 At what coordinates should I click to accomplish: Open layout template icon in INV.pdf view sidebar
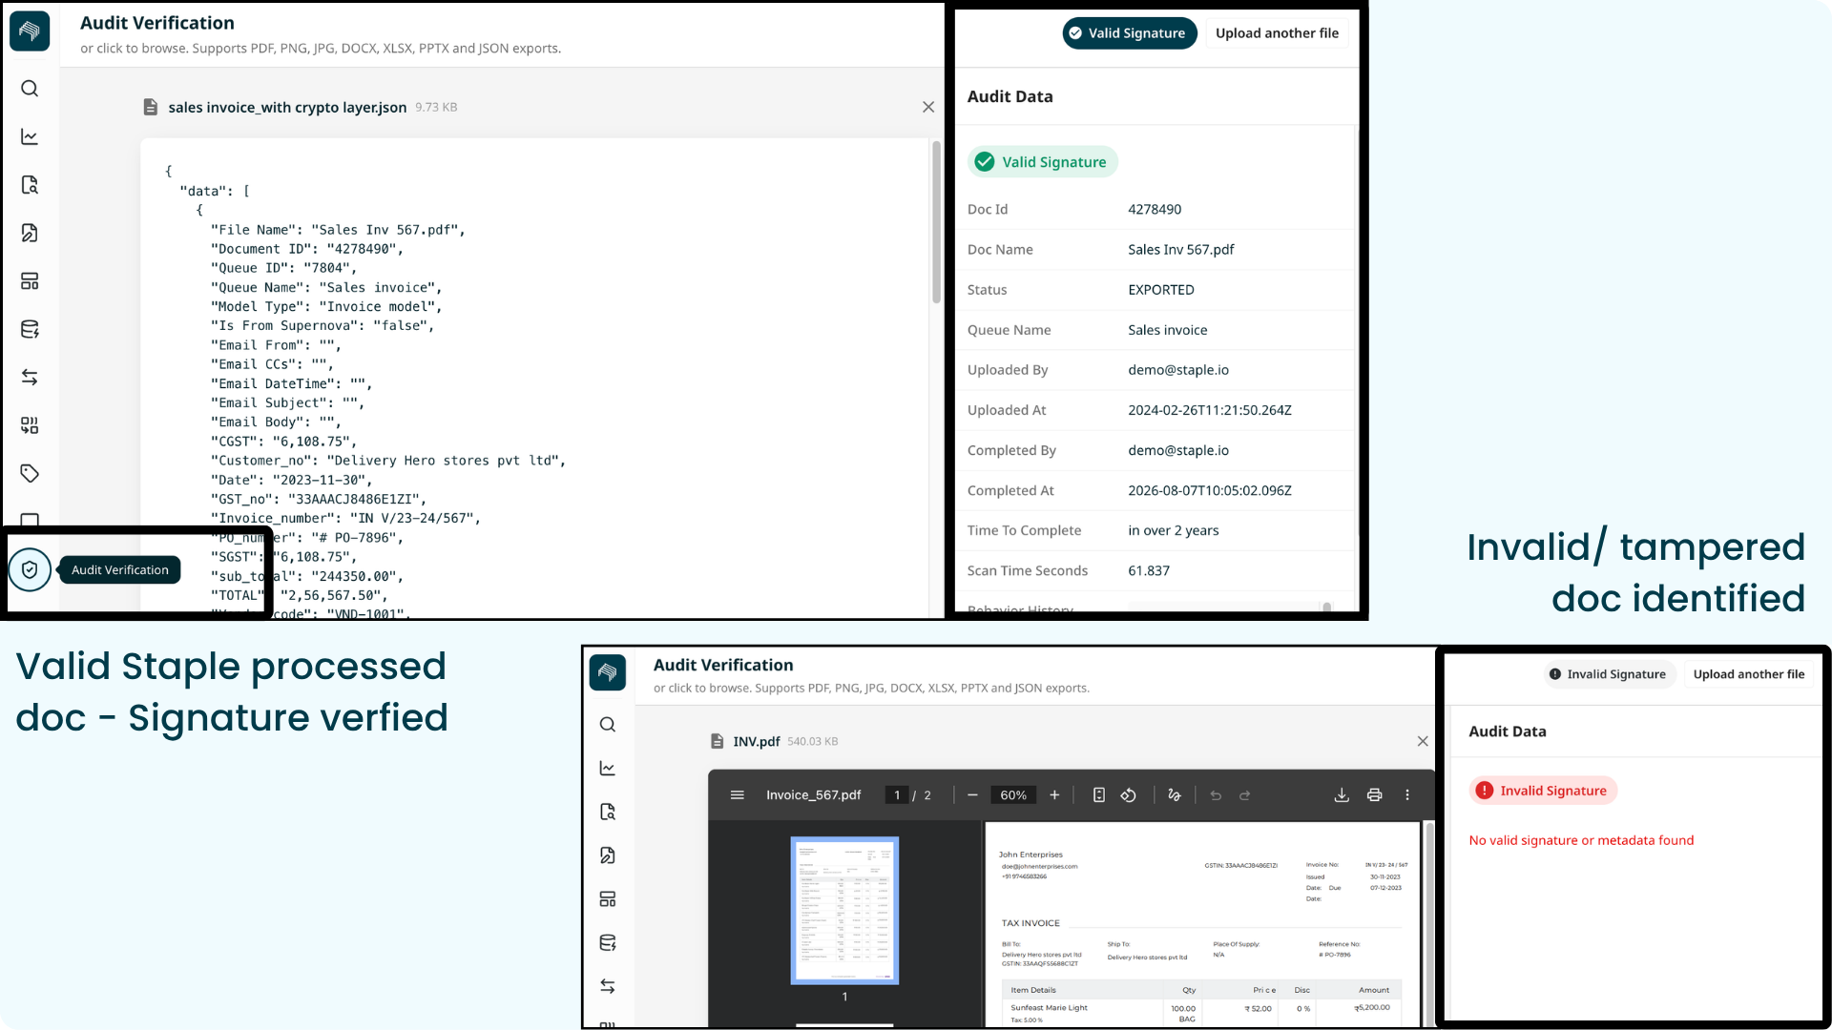click(608, 899)
